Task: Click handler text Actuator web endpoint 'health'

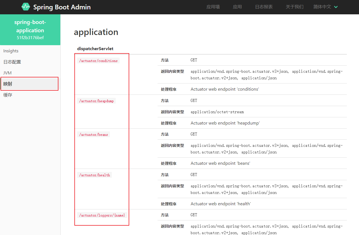Action: click(221, 204)
